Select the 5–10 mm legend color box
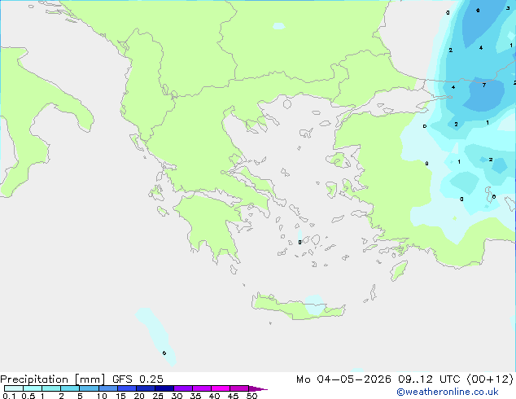516x399 pixels. pyautogui.click(x=89, y=388)
